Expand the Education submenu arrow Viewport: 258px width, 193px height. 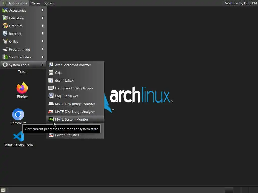click(x=43, y=18)
